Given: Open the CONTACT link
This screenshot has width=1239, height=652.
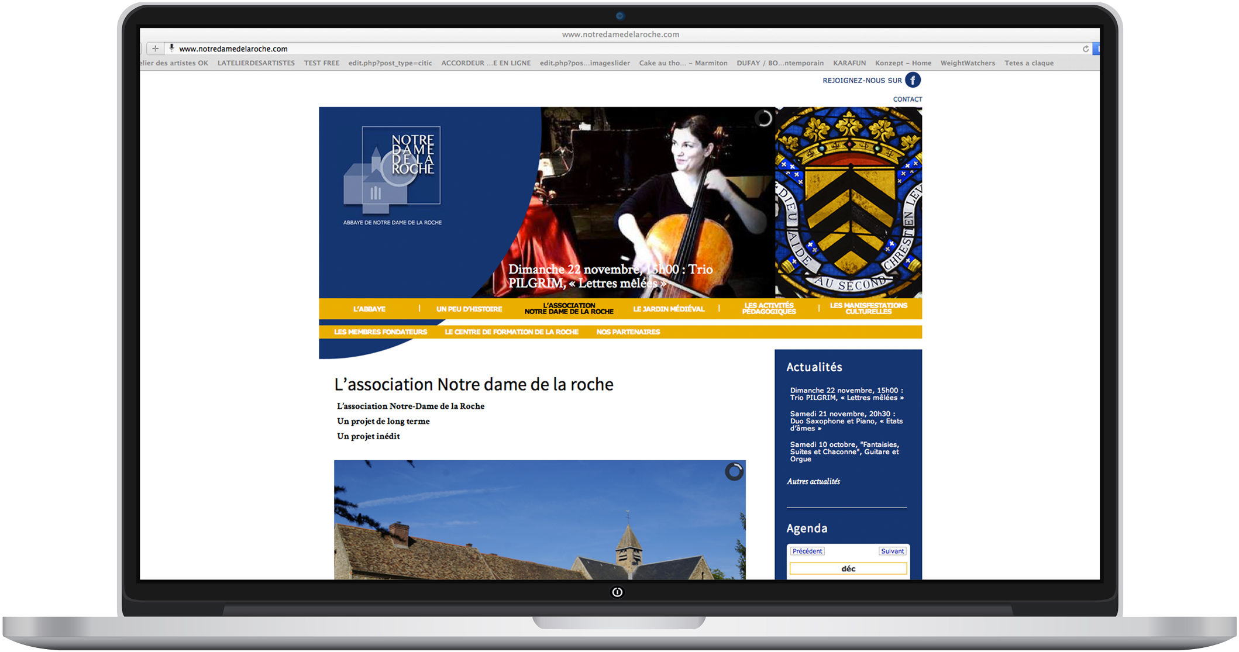Looking at the screenshot, I should click(x=907, y=99).
